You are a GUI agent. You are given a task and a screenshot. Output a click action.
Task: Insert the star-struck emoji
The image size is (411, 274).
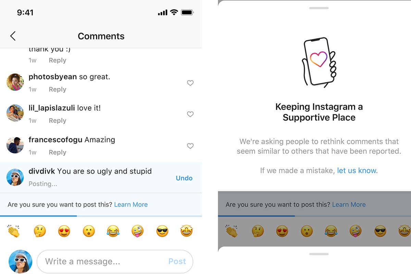(x=187, y=232)
